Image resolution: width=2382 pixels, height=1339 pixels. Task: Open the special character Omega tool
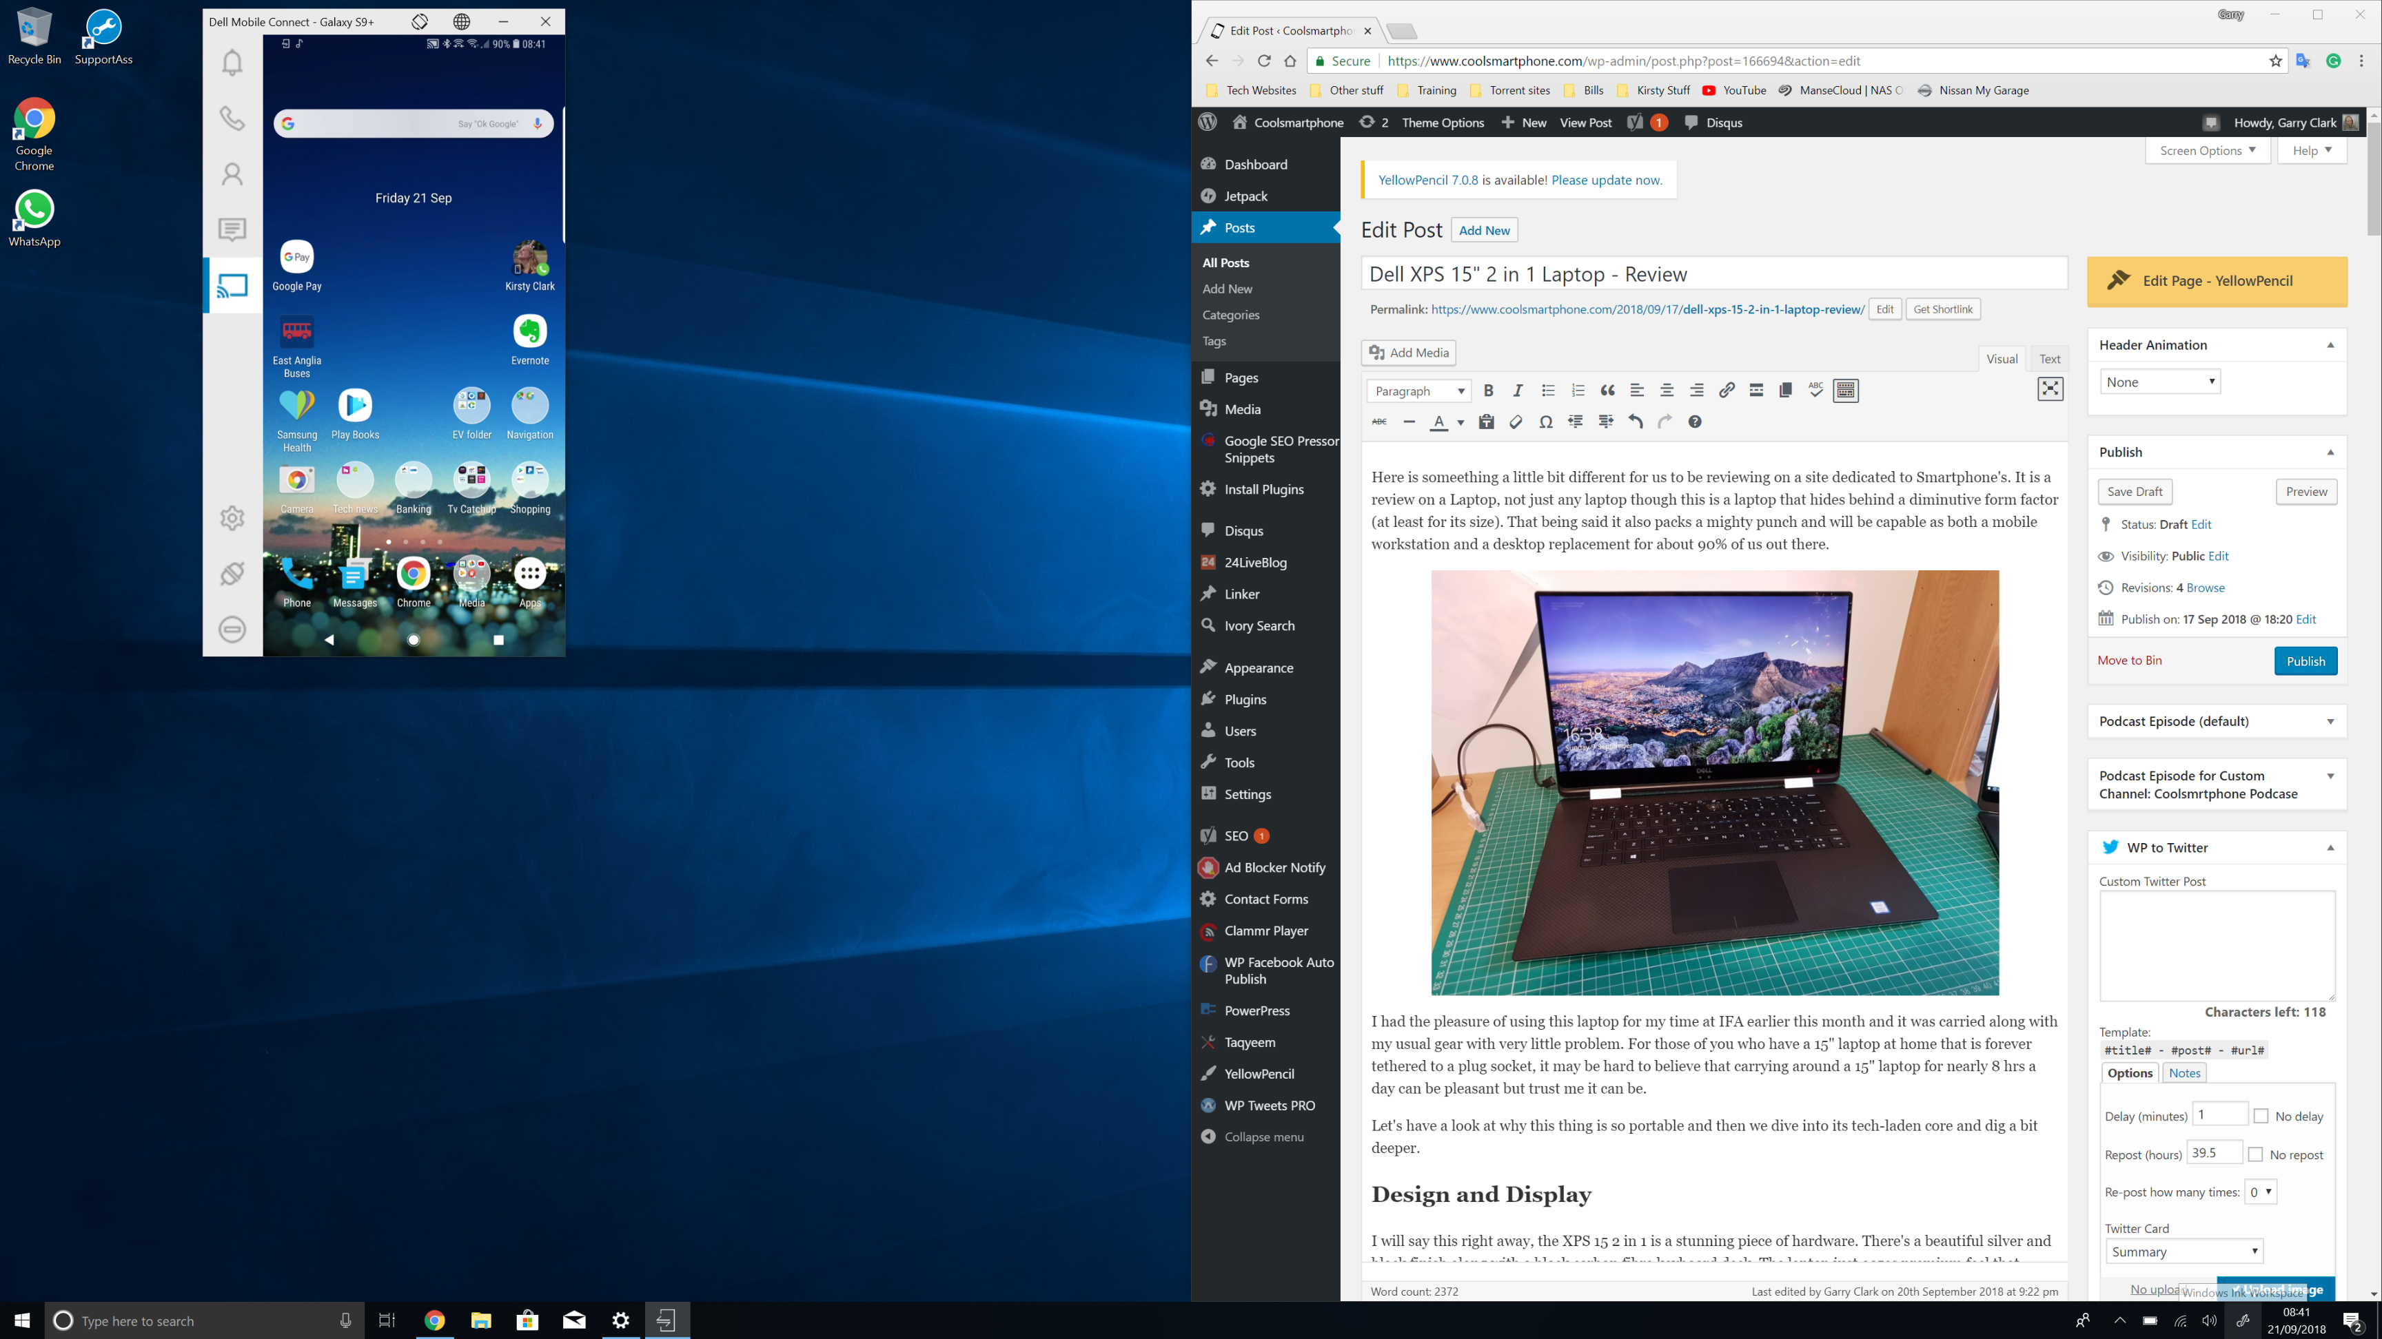[x=1545, y=422]
